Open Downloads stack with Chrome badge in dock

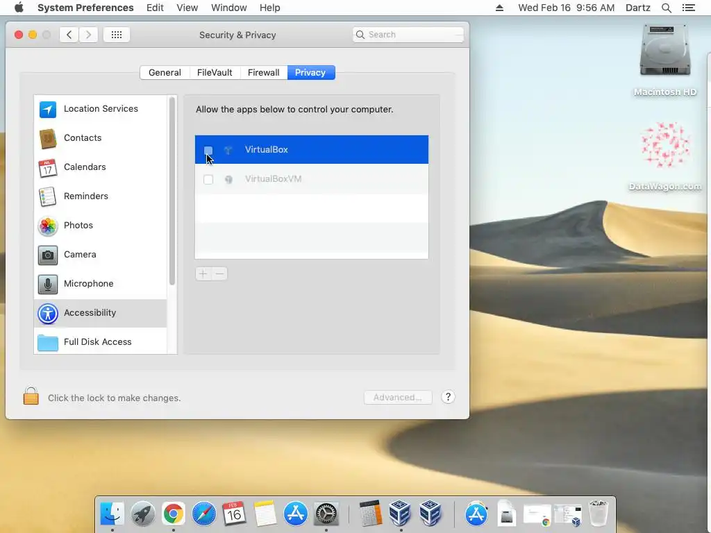click(x=537, y=514)
